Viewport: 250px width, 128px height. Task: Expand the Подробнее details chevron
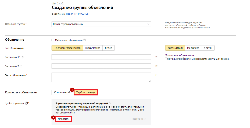pos(145,119)
